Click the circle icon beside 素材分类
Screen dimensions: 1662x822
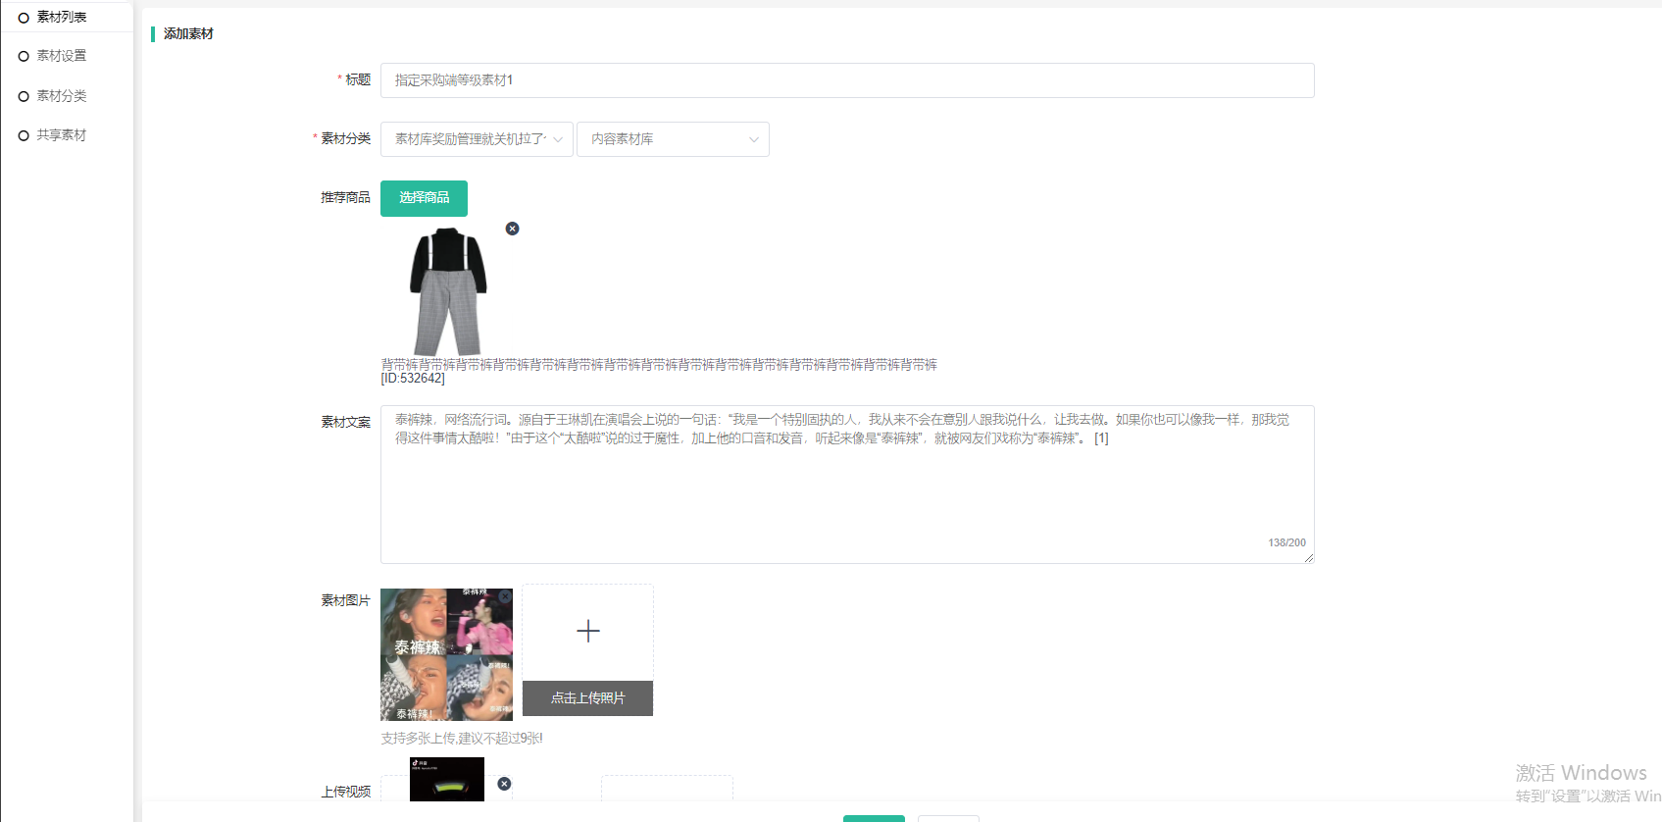coord(24,96)
